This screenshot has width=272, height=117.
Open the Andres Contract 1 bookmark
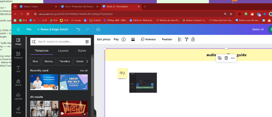point(194,20)
